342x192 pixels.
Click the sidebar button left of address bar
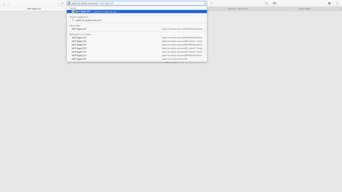pyautogui.click(x=62, y=3)
